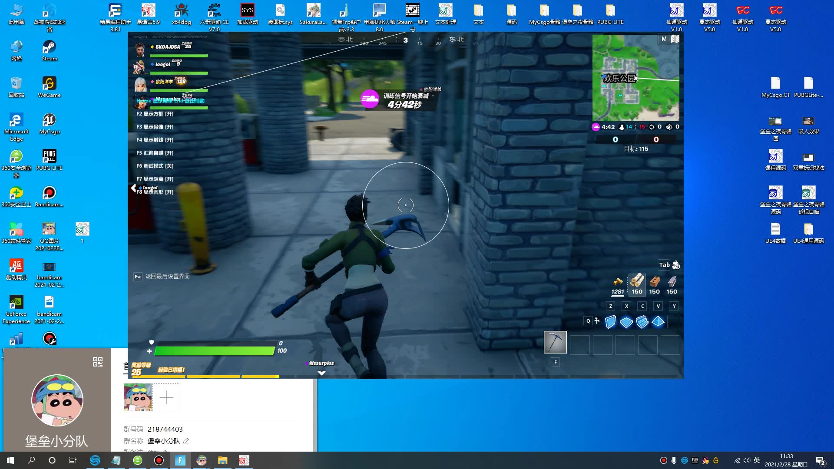Edit the group name 堡垒小分队 with the pencil
Screen dimensions: 834x469
186,441
